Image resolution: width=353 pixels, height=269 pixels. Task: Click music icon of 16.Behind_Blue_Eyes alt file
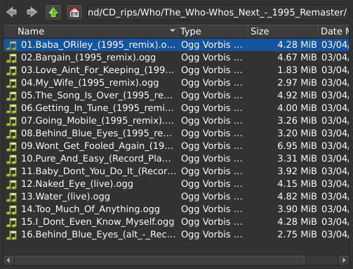click(x=11, y=235)
